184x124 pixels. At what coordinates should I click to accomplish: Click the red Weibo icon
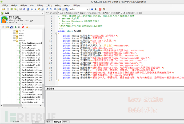[x=100, y=9]
